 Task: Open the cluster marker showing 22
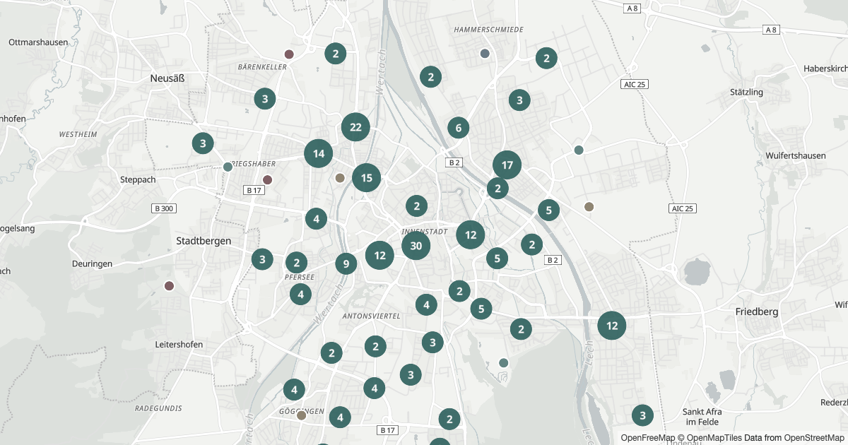[355, 127]
